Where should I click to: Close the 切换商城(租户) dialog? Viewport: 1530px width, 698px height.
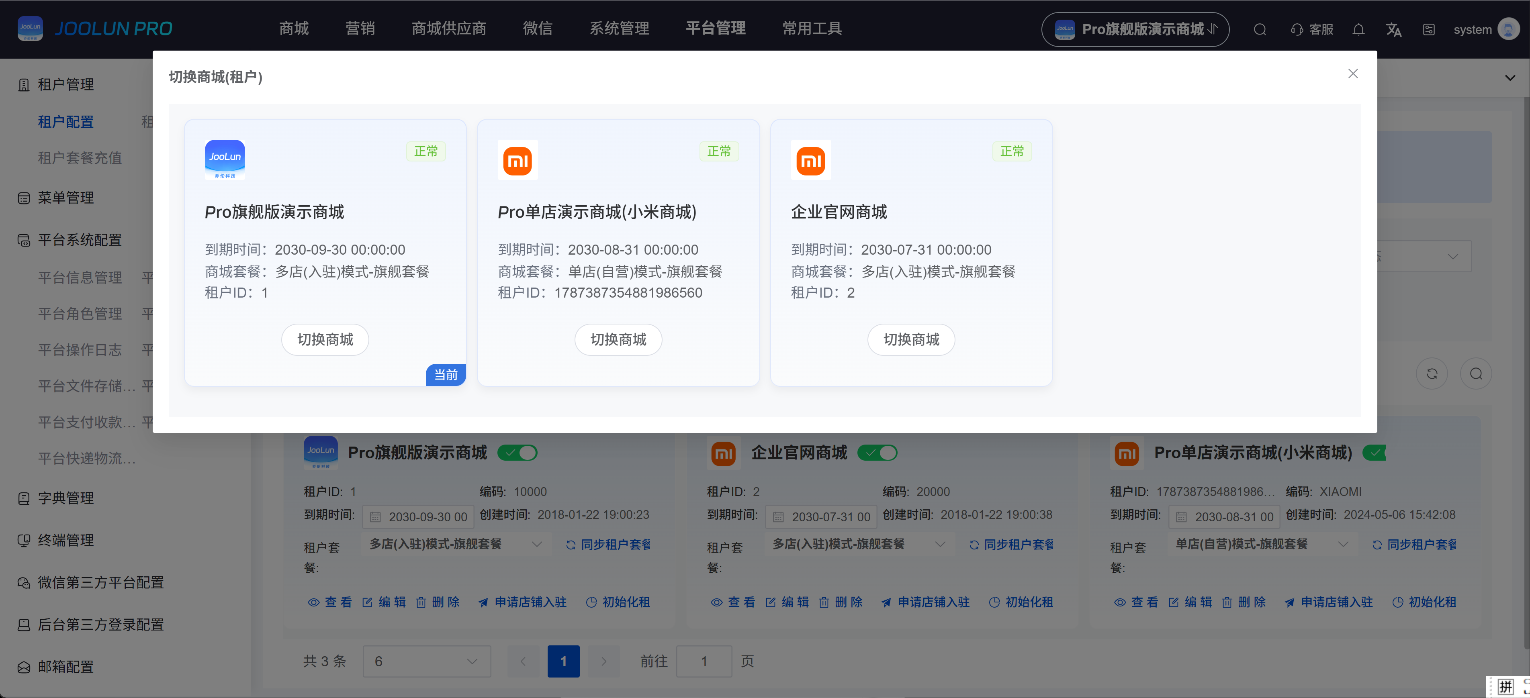point(1353,73)
